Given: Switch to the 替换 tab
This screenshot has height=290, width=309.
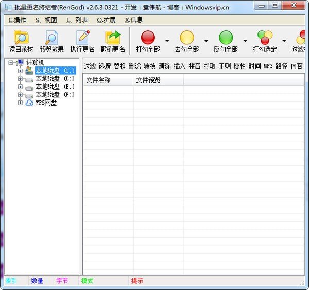Looking at the screenshot, I should tap(119, 66).
